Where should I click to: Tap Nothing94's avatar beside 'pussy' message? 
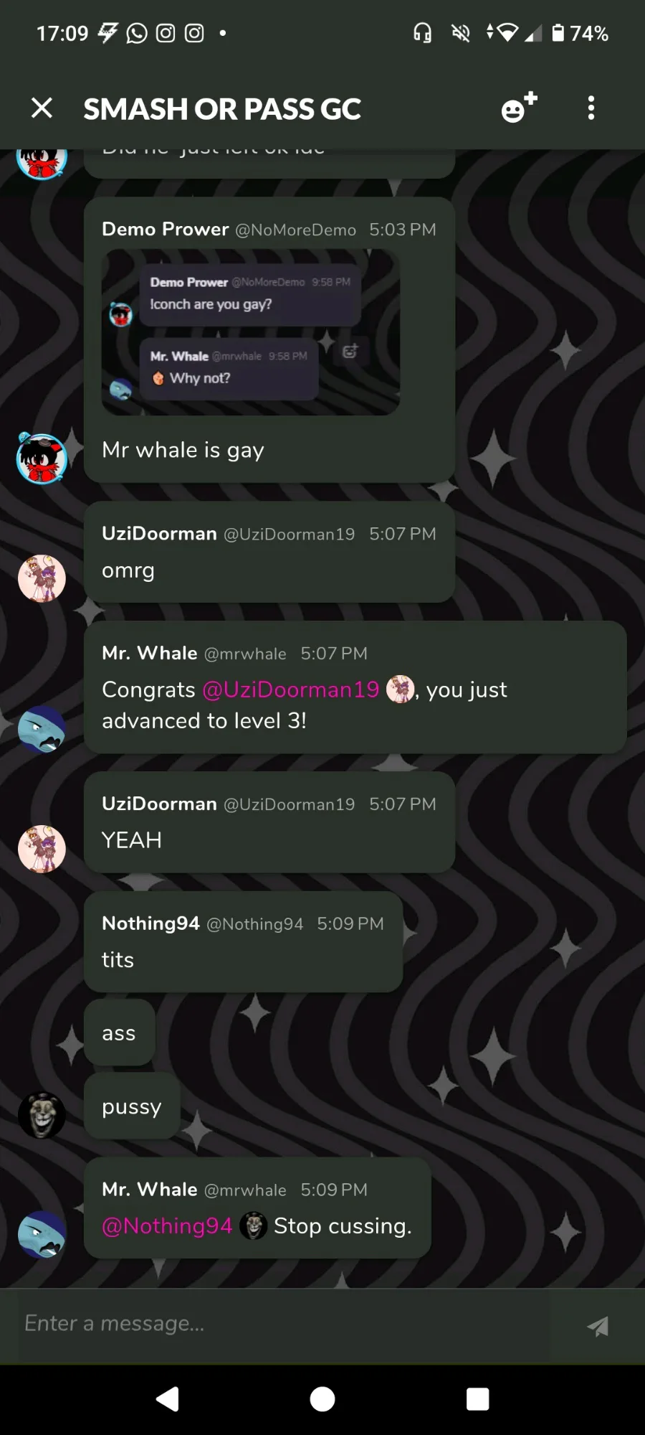click(42, 1114)
